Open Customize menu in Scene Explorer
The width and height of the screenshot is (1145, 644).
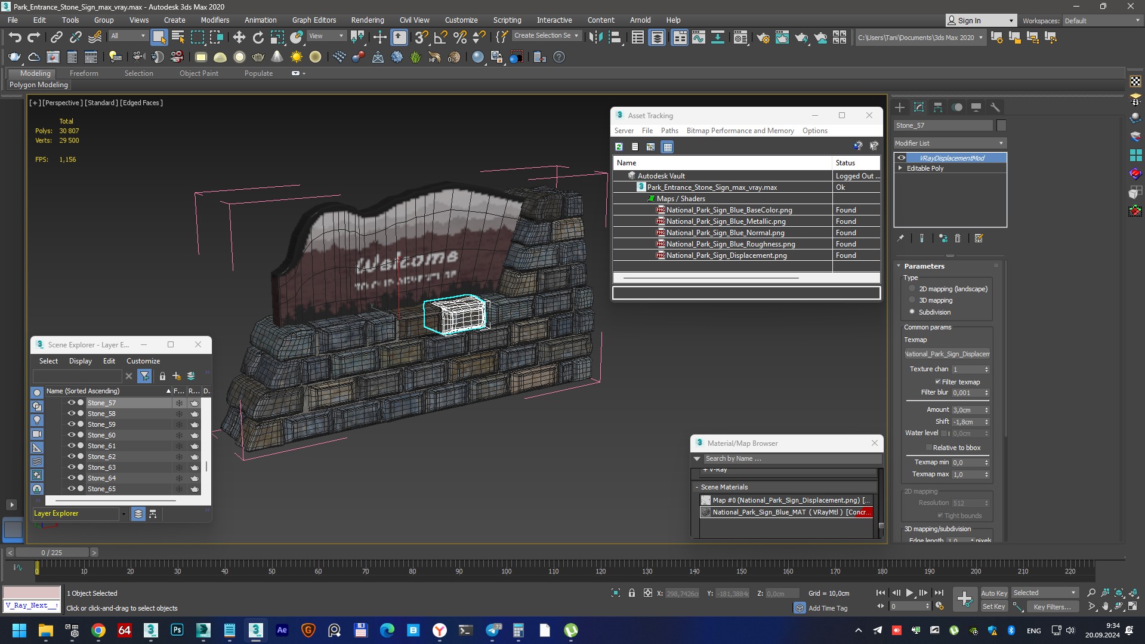[143, 361]
